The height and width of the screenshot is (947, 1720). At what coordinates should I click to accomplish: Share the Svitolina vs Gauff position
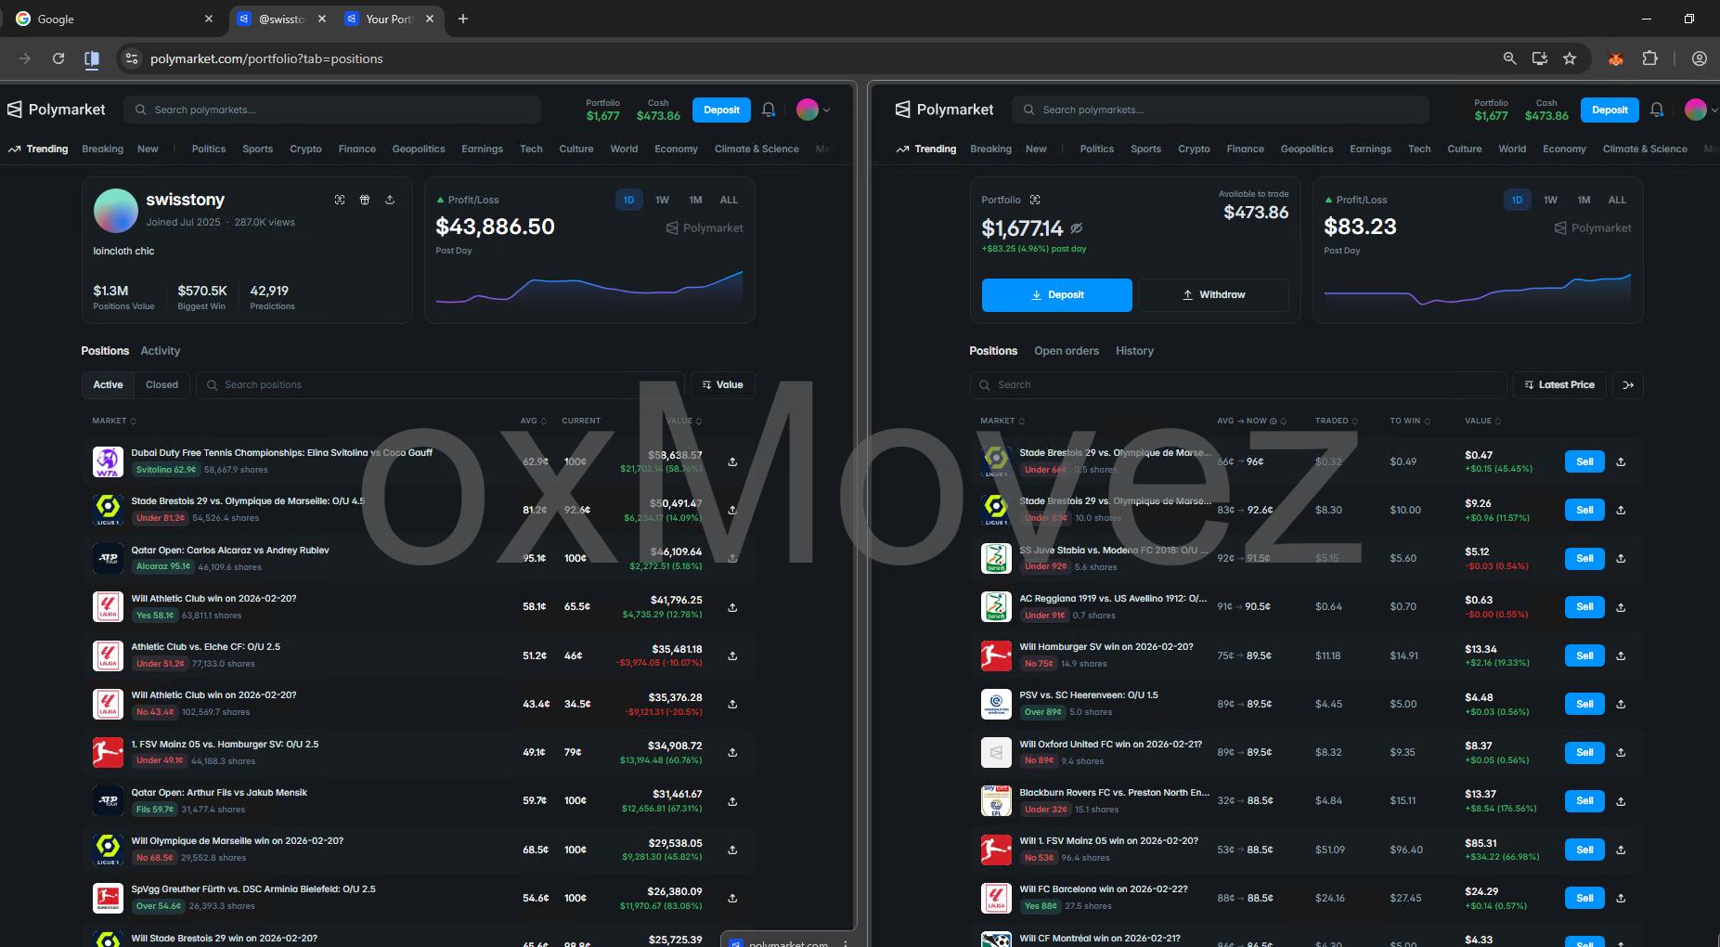pyautogui.click(x=732, y=461)
